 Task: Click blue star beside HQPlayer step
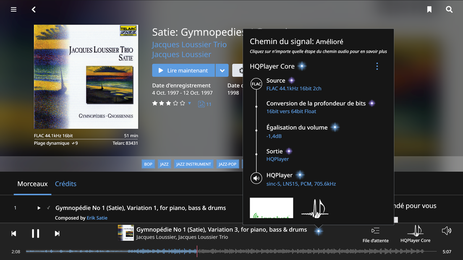[300, 175]
